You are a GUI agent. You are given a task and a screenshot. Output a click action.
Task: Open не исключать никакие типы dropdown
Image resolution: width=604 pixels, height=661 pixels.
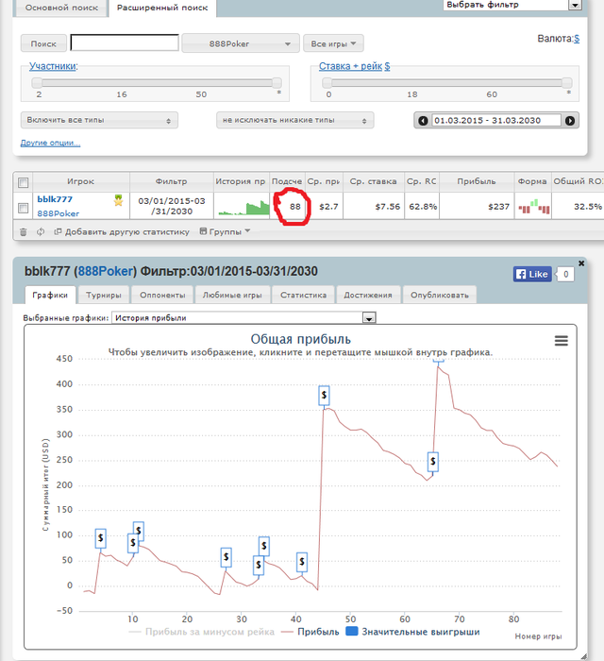coord(294,120)
